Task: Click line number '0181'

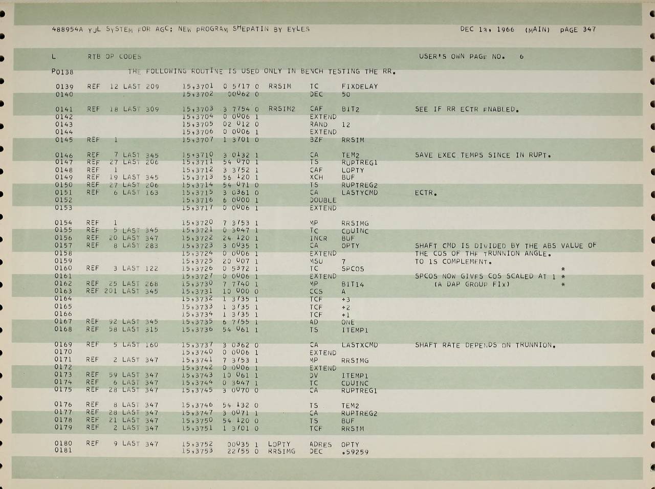Action: (x=63, y=451)
